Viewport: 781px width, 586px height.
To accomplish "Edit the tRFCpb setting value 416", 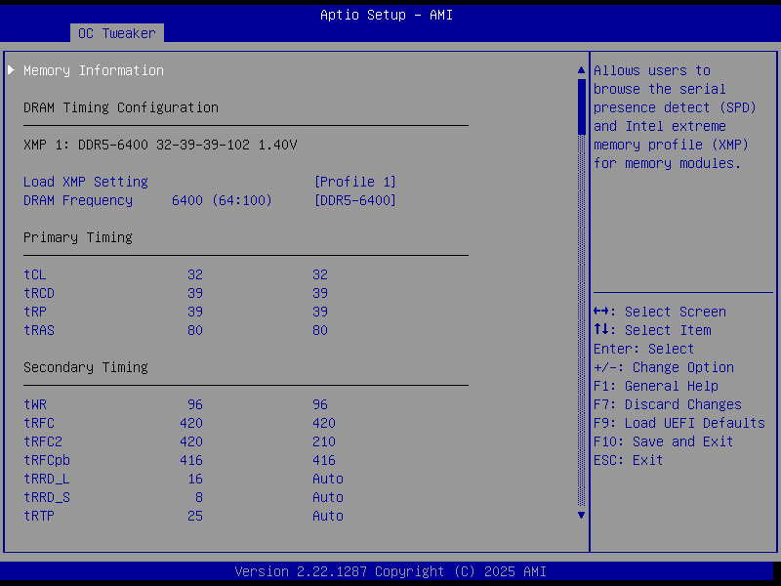I will click(323, 460).
